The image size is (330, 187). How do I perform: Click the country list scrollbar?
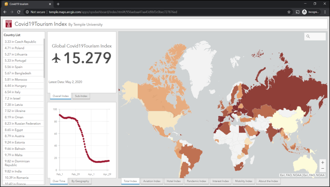pos(44,58)
